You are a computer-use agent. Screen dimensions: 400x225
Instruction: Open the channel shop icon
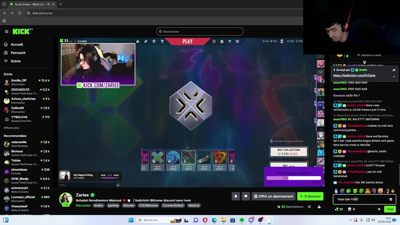349,209
